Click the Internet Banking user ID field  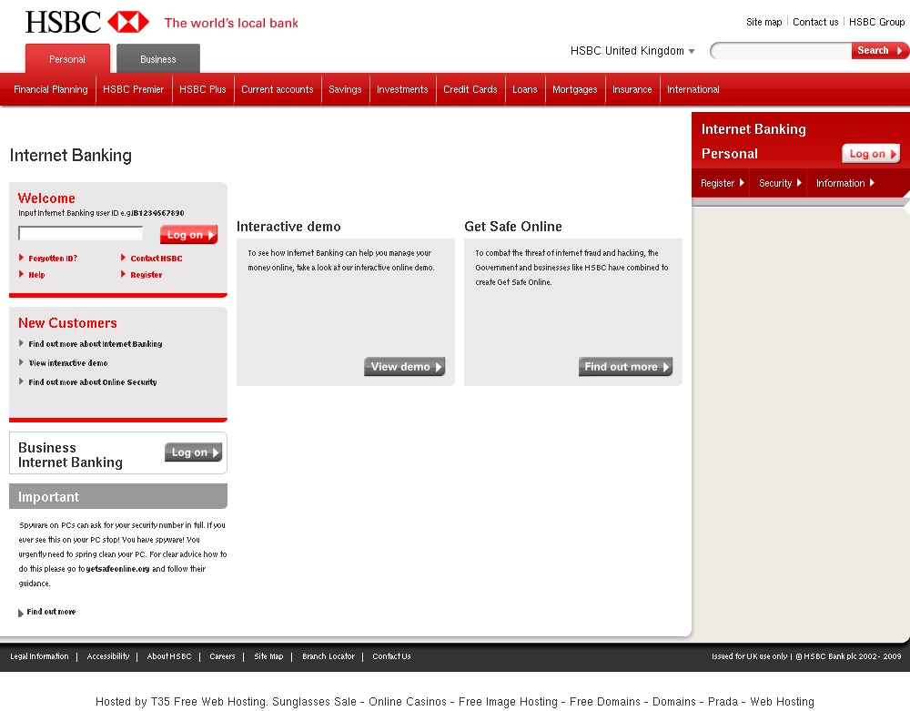(81, 233)
